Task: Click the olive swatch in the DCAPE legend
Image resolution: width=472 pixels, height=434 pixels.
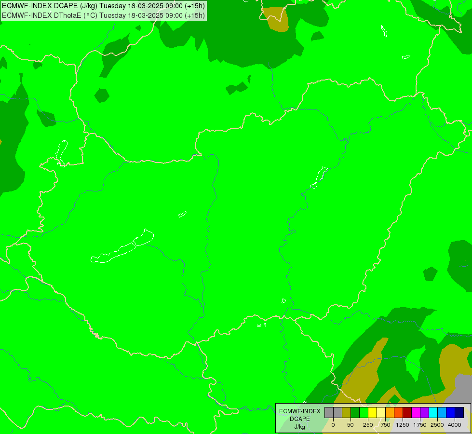Action: click(347, 413)
